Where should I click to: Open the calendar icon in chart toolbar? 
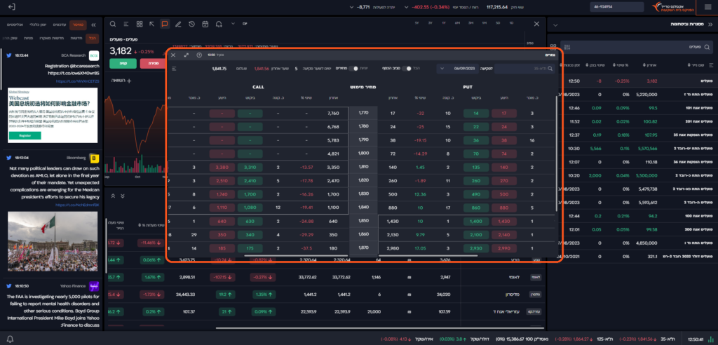[x=205, y=24]
